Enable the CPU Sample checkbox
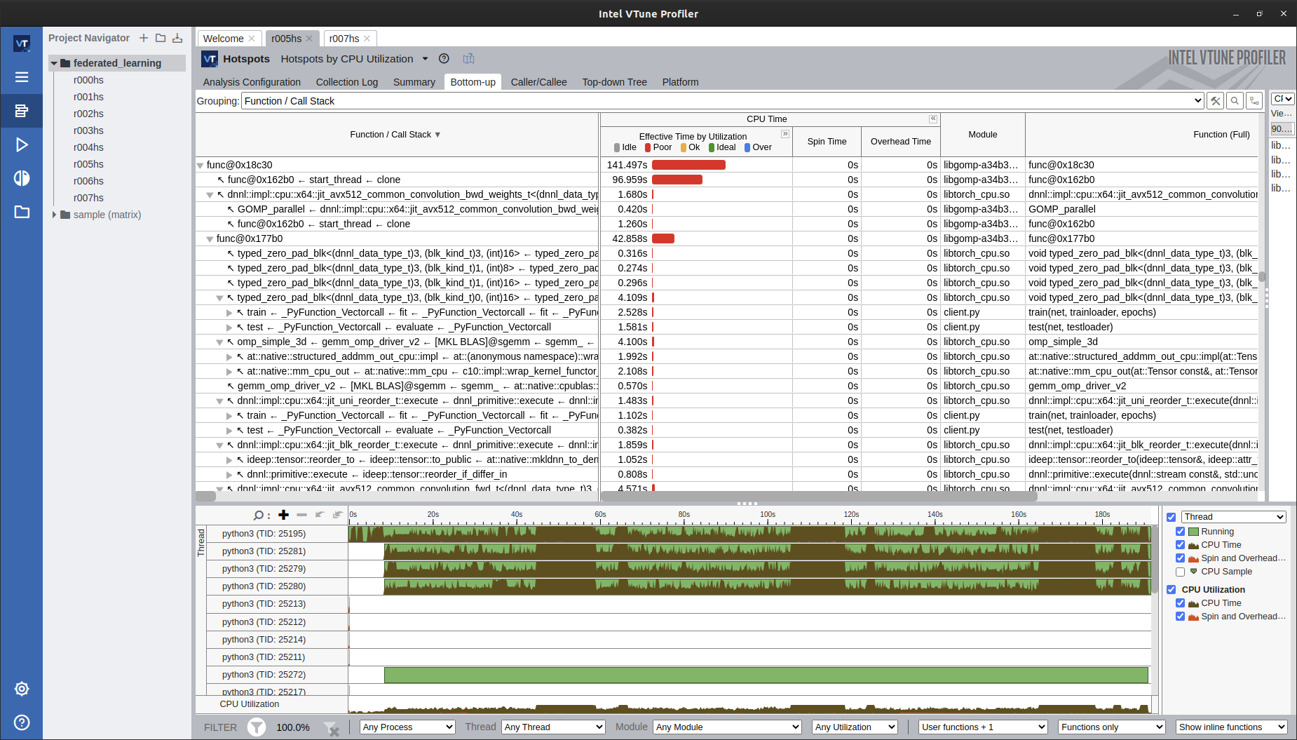The image size is (1297, 740). click(x=1181, y=572)
